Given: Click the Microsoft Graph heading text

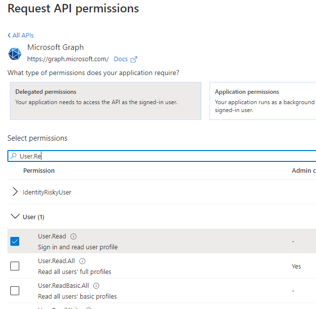Looking at the screenshot, I should coord(55,47).
